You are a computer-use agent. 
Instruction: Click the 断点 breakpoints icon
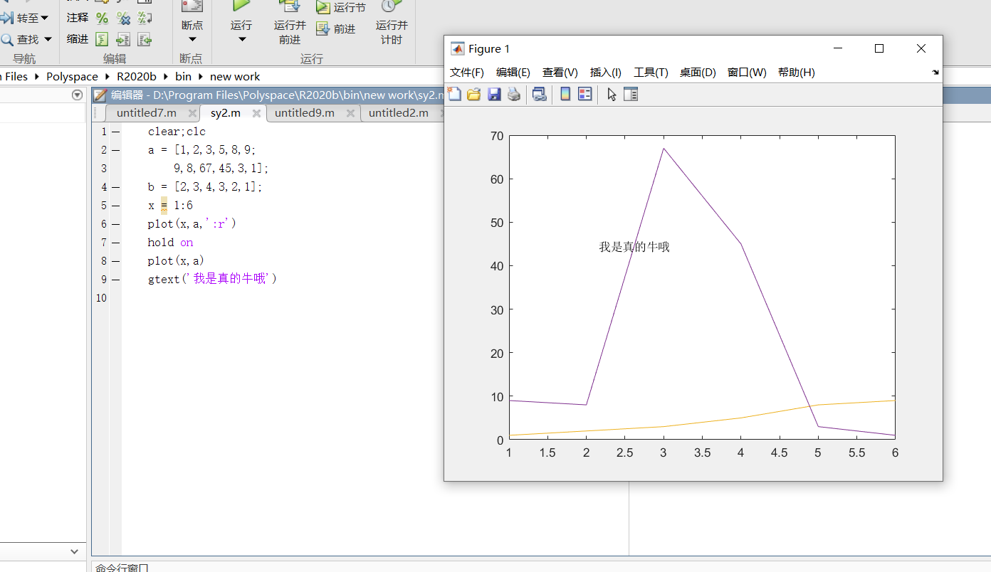[192, 6]
